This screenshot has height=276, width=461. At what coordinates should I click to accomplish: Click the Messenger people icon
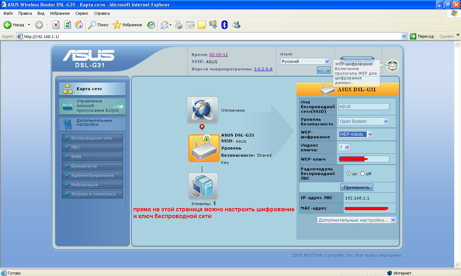[x=236, y=25]
